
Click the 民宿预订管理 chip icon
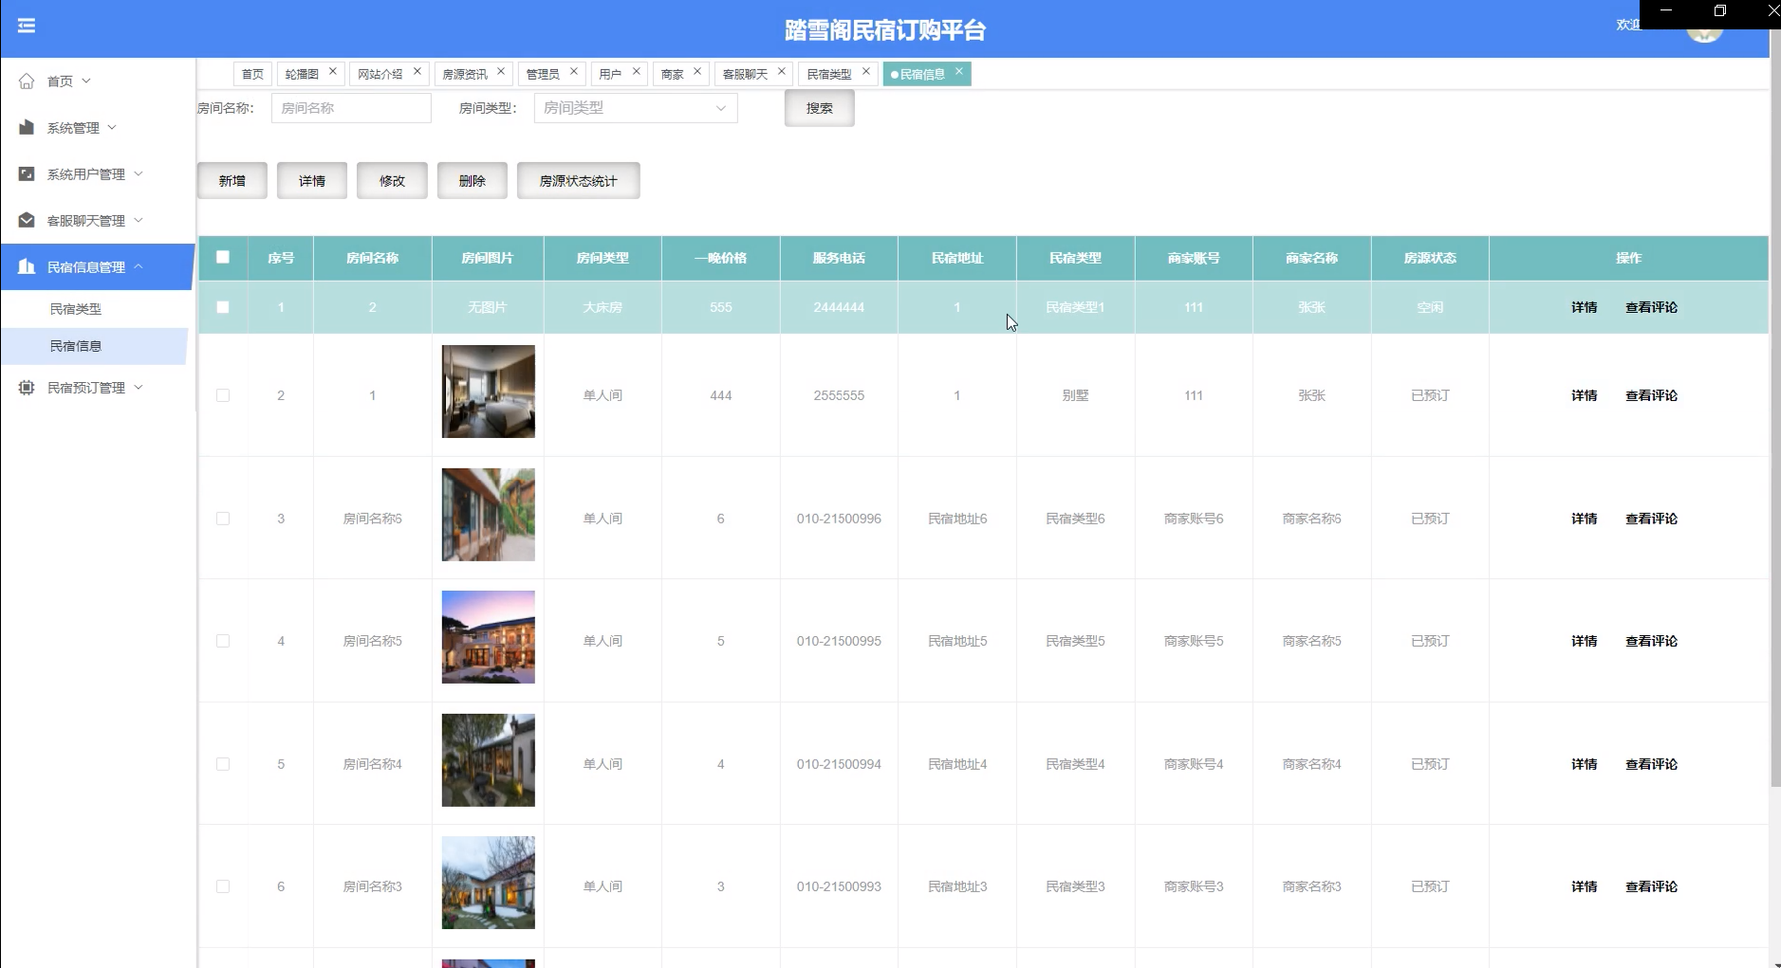27,387
